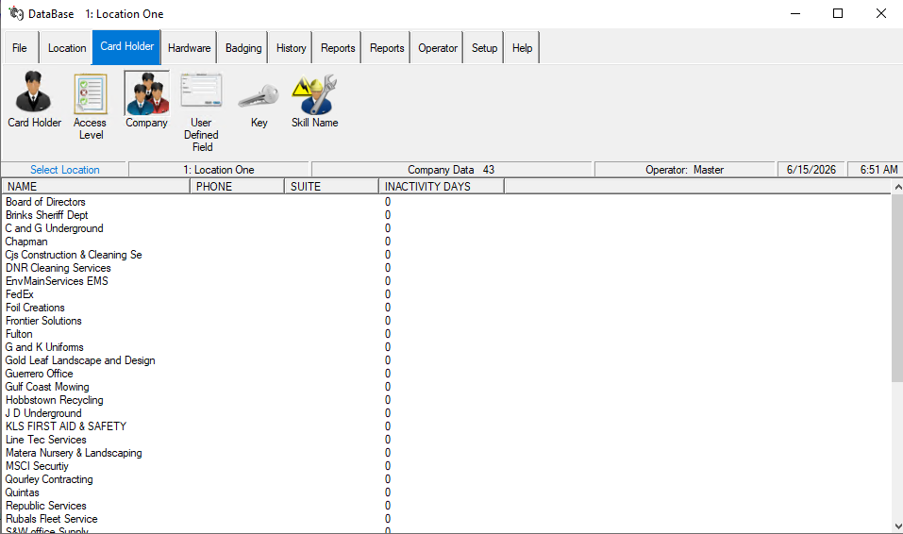Select the Board of Directors row
The width and height of the screenshot is (903, 534).
[446, 202]
